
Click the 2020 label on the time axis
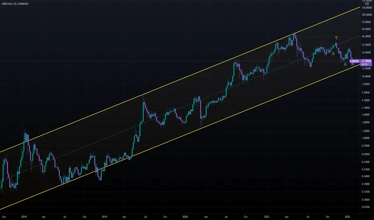point(185,217)
